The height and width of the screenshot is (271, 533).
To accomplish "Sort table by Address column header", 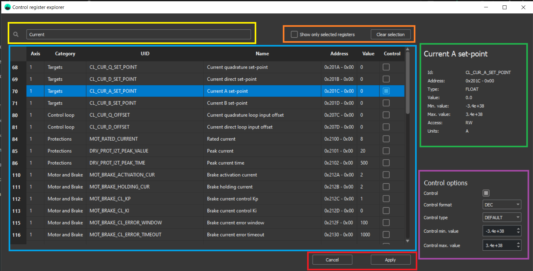I will 339,54.
